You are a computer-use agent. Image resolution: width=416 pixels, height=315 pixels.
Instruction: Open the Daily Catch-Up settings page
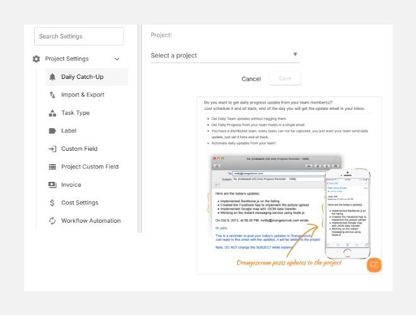pyautogui.click(x=83, y=77)
